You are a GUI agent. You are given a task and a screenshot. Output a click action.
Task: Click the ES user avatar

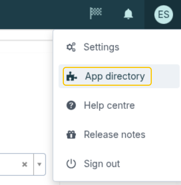pyautogui.click(x=164, y=15)
